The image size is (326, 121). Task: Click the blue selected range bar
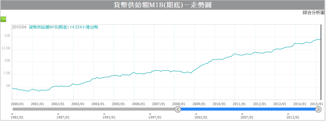pos(248,109)
